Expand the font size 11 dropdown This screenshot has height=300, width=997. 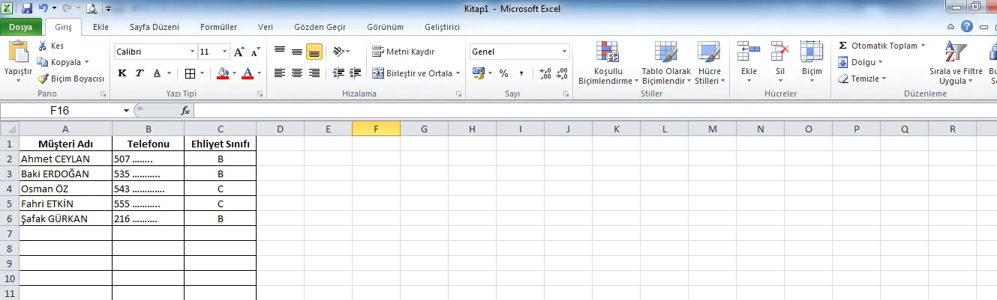(x=224, y=52)
